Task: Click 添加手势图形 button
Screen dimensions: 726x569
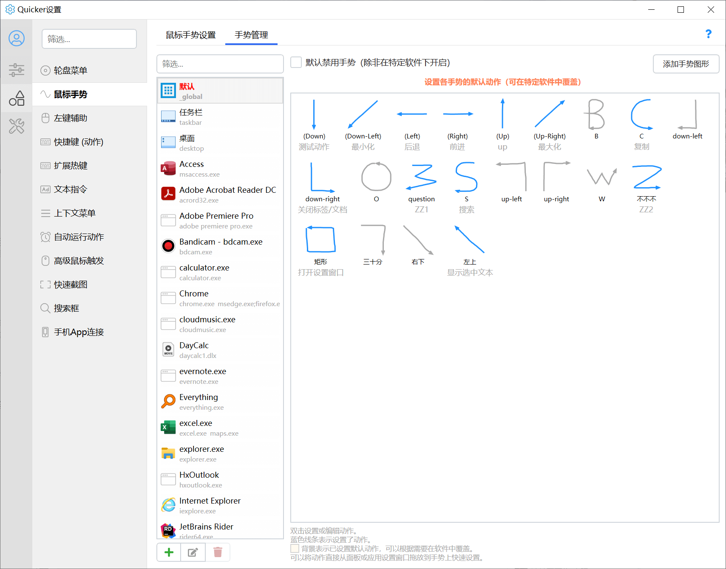Action: point(686,64)
